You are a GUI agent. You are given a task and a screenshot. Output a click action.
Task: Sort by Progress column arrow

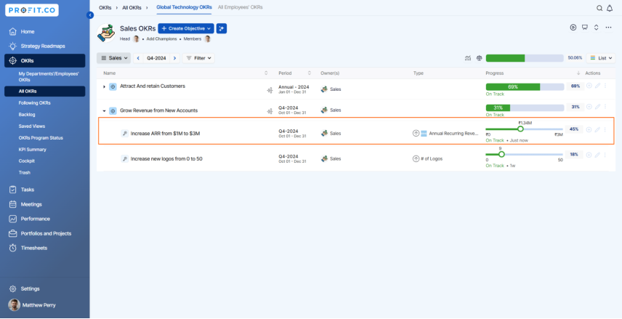(578, 73)
